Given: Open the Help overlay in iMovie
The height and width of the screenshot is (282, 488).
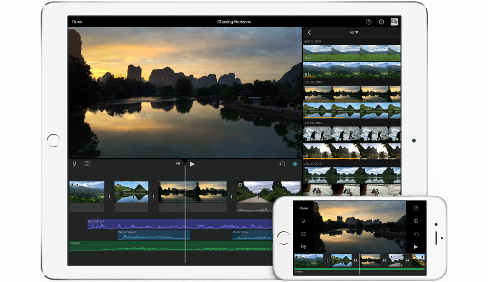Looking at the screenshot, I should point(369,21).
